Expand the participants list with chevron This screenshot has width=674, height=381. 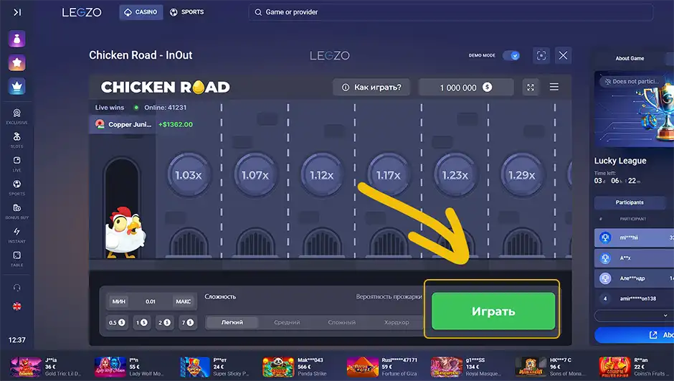[665, 316]
